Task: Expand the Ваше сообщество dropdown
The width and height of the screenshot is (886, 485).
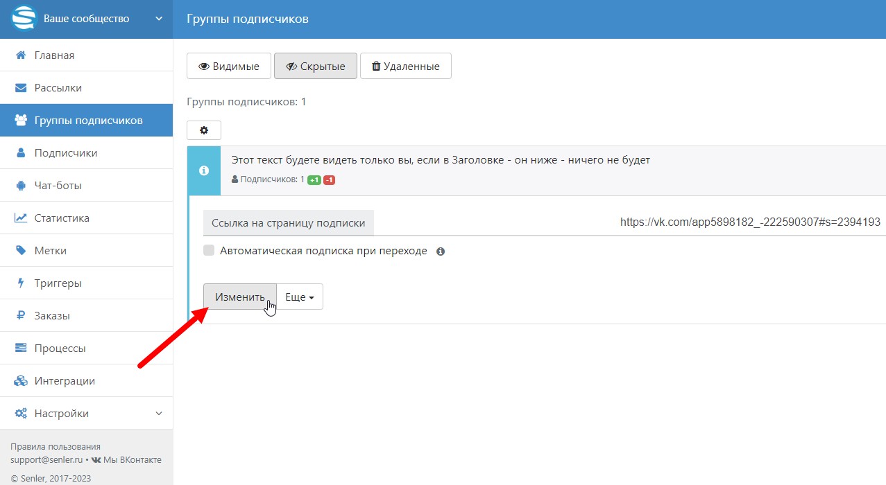Action: click(x=159, y=19)
